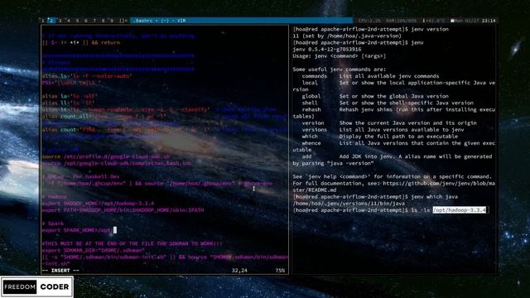Screen dimensions: 530x298
Task: Click the 'versions' entry in jenv help
Action: (315, 130)
